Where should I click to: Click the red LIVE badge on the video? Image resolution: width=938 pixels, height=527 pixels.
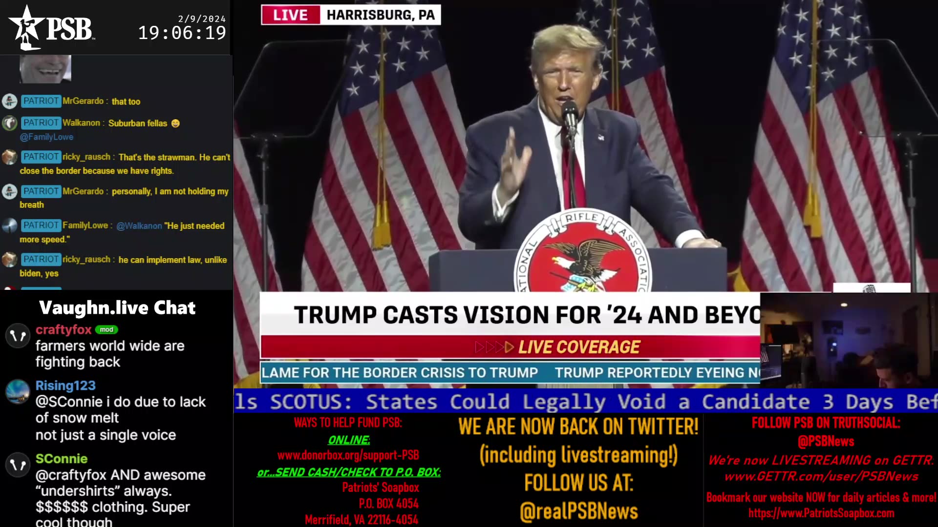[291, 15]
